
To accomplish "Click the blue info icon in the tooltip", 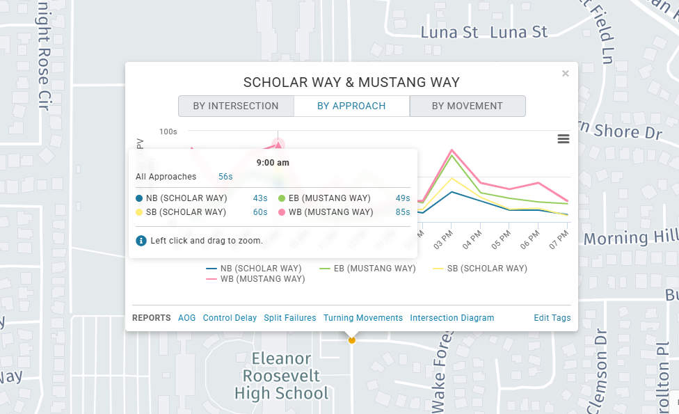I will [x=141, y=241].
